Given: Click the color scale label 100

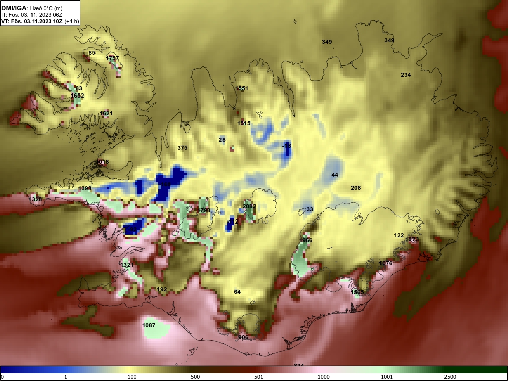Looking at the screenshot, I should click(x=132, y=377).
